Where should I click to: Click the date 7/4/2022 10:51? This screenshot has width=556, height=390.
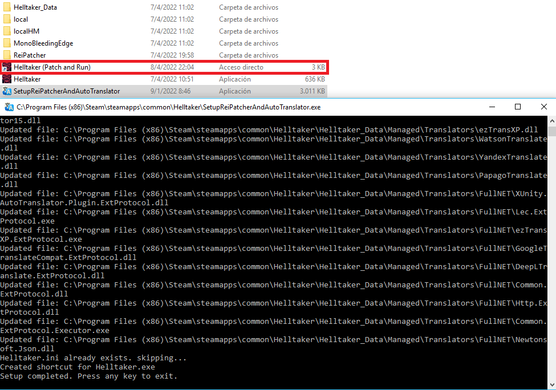(x=172, y=79)
